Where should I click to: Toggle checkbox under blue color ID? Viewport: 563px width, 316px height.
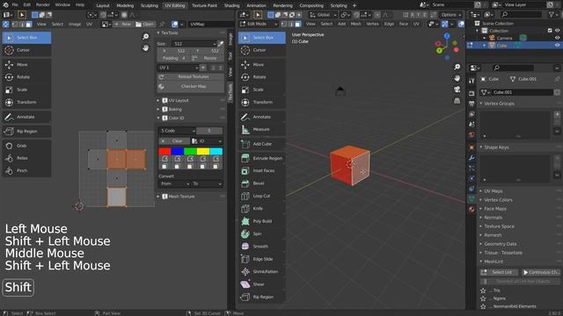tap(177, 167)
